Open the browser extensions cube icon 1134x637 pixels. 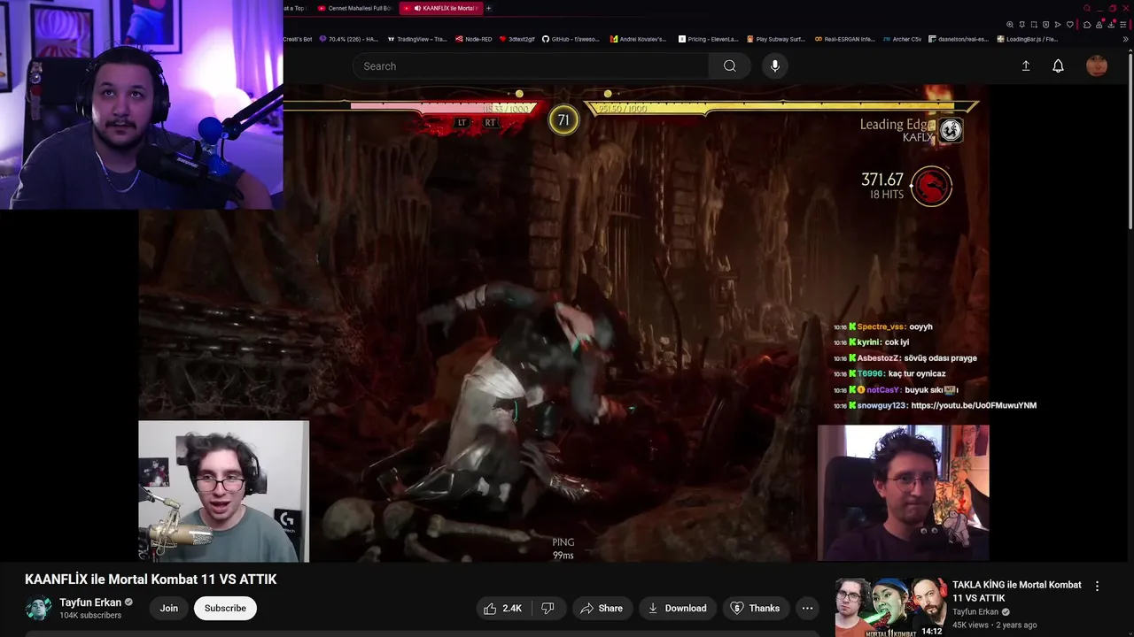[x=1087, y=25]
